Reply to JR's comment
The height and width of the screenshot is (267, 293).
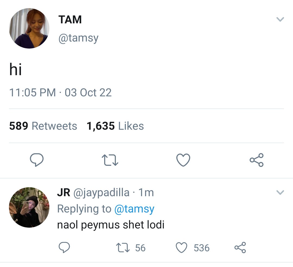pos(64,247)
